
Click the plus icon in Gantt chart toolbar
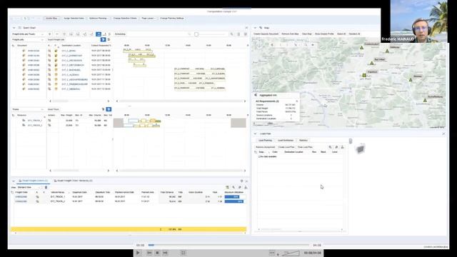pyautogui.click(x=50, y=34)
